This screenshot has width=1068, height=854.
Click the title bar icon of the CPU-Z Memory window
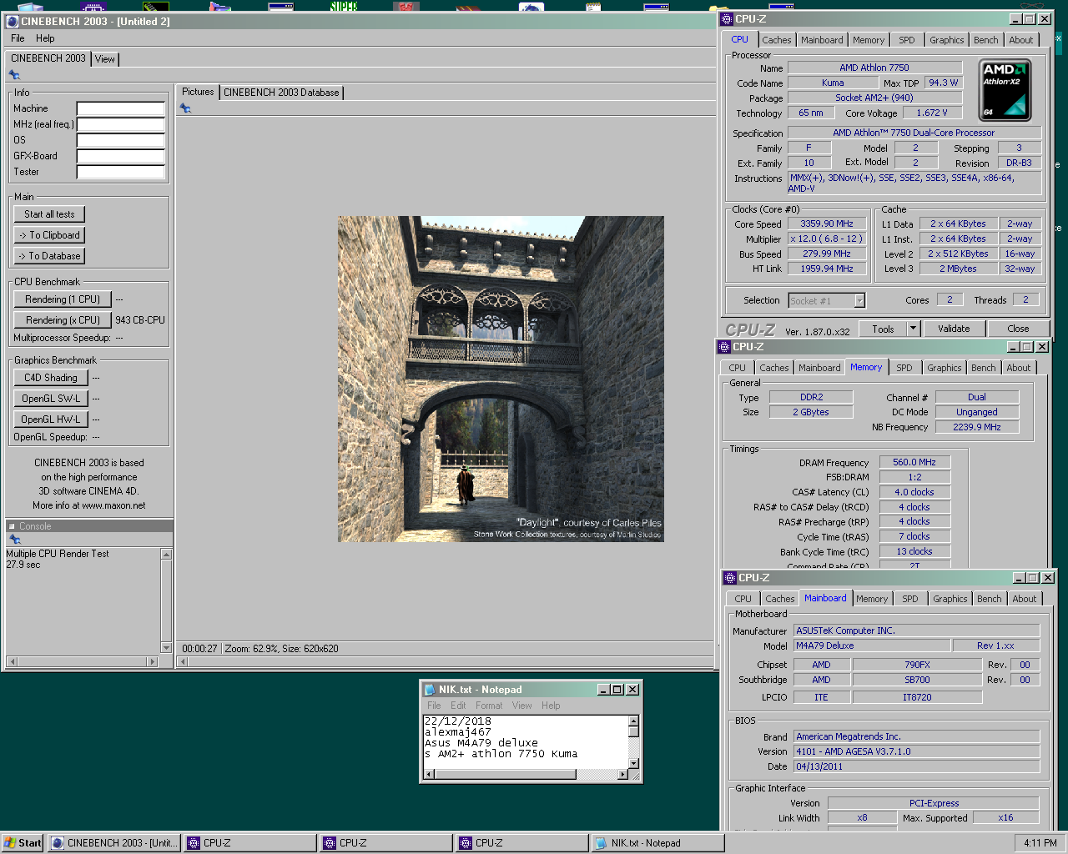coord(724,347)
